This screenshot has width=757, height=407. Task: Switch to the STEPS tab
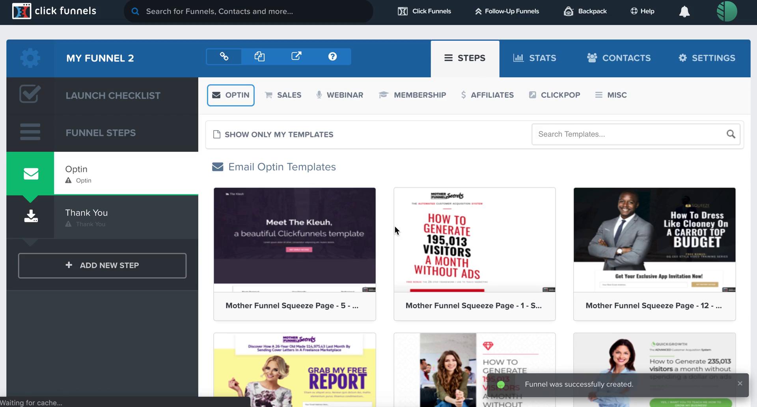(465, 58)
